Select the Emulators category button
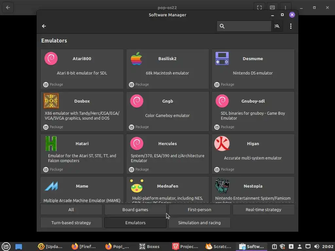The image size is (335, 251). [x=135, y=223]
